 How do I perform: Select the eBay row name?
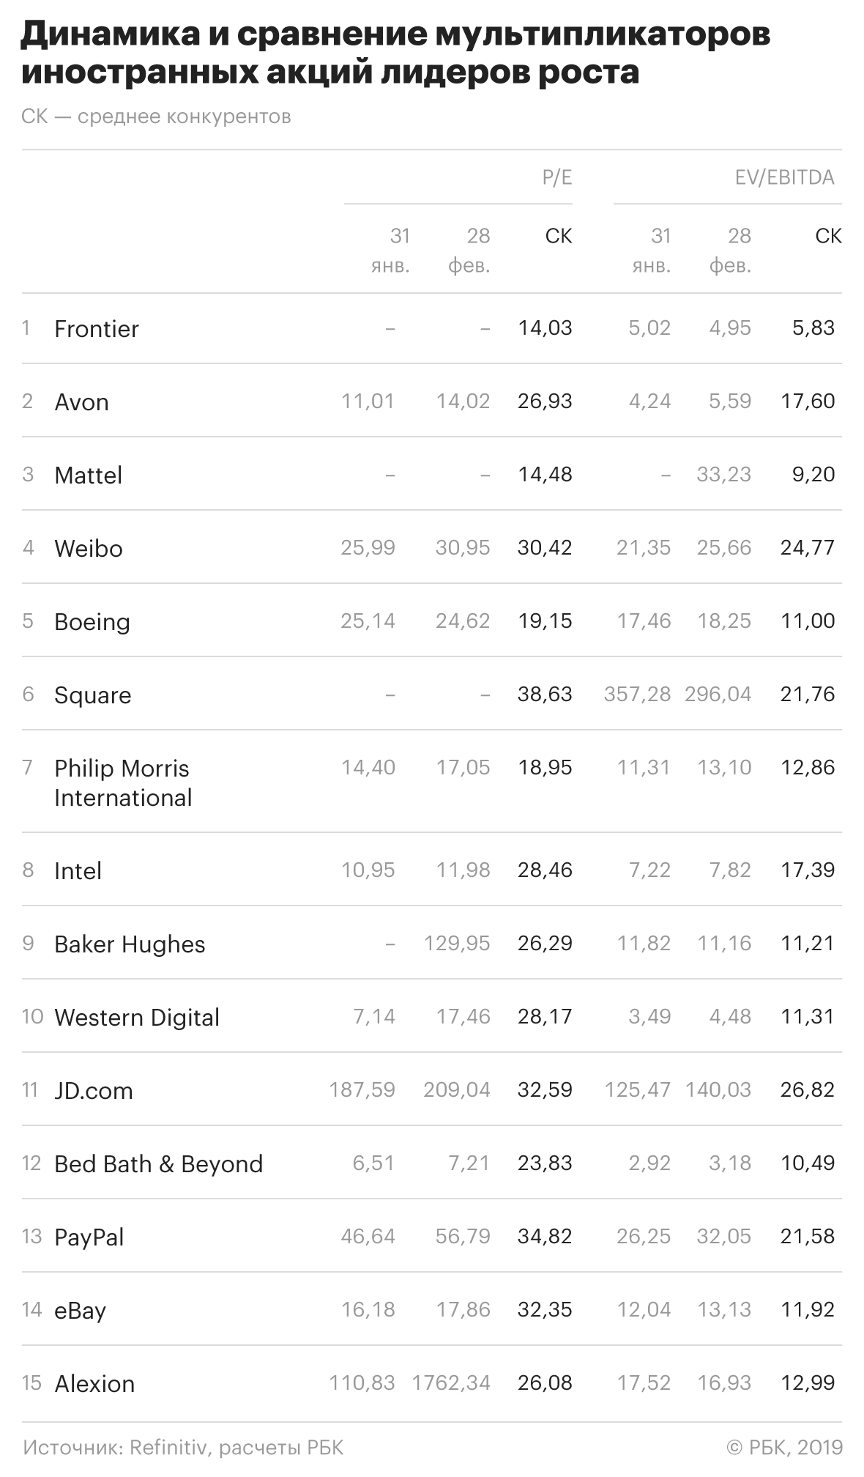click(80, 1311)
